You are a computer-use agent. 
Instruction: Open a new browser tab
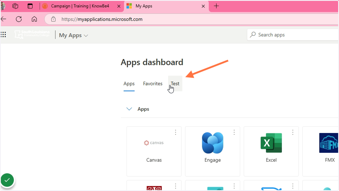click(216, 6)
